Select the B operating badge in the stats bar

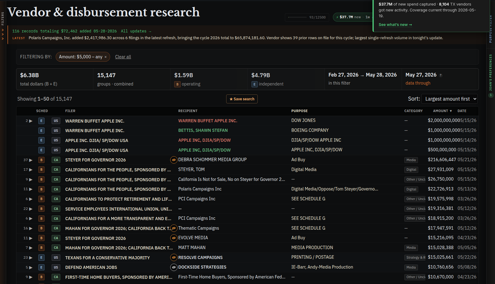point(178,84)
